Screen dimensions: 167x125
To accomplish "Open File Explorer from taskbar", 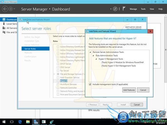I will tap(28, 122).
